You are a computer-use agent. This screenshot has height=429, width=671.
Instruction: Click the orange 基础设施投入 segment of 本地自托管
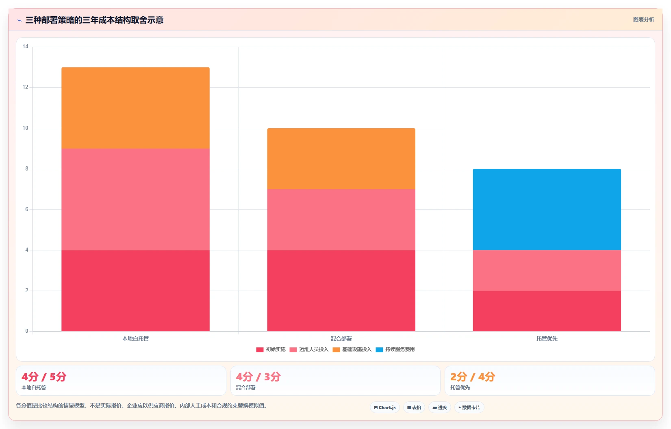(x=135, y=108)
